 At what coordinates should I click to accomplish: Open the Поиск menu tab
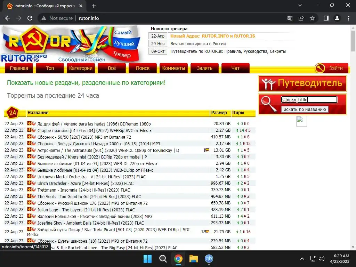143,68
